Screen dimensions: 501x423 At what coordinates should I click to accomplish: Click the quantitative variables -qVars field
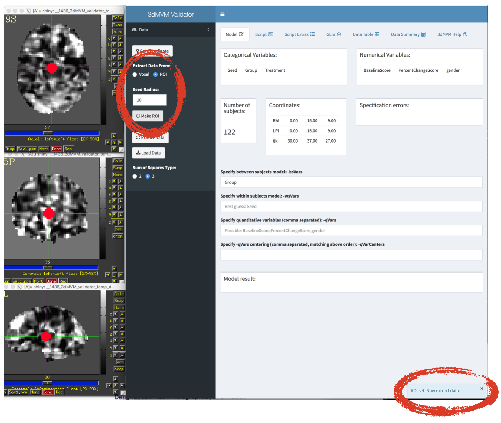click(351, 231)
